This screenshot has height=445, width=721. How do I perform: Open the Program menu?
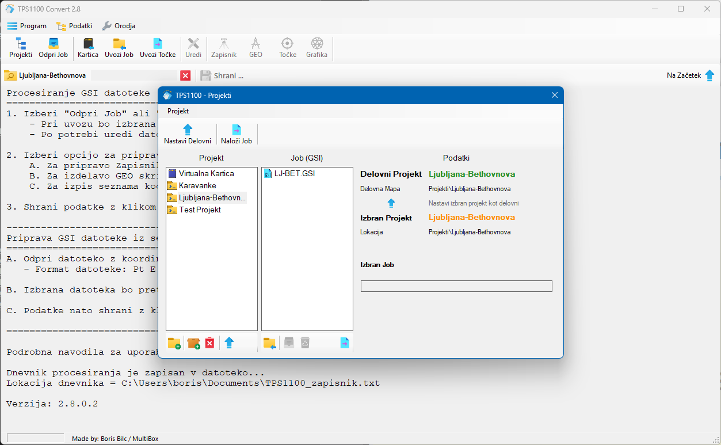(x=27, y=26)
